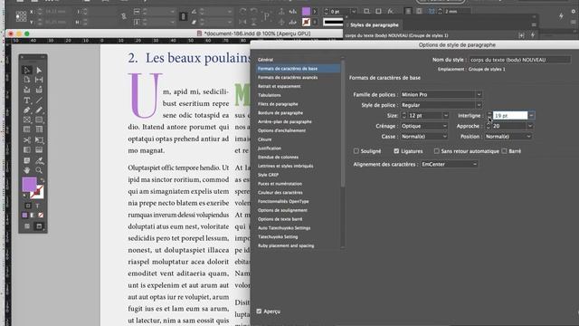Select the Page tool
The width and height of the screenshot is (579, 326).
[27, 80]
